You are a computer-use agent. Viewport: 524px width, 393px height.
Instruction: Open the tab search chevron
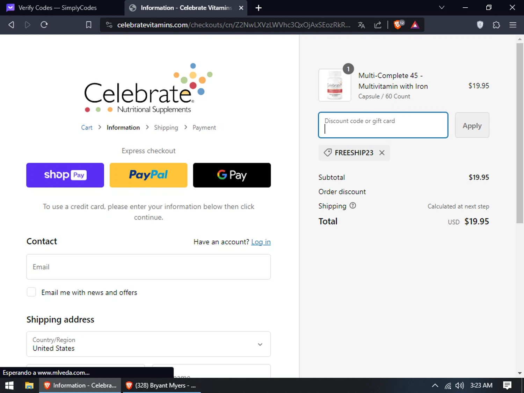click(442, 7)
